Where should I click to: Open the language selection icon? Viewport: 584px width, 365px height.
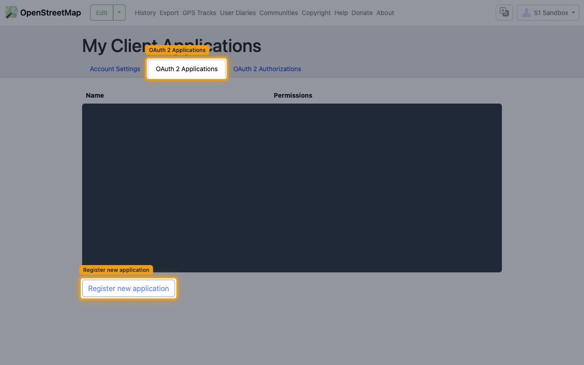[x=504, y=13]
